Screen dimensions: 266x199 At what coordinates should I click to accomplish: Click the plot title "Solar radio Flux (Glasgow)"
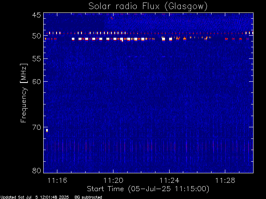[x=148, y=6]
